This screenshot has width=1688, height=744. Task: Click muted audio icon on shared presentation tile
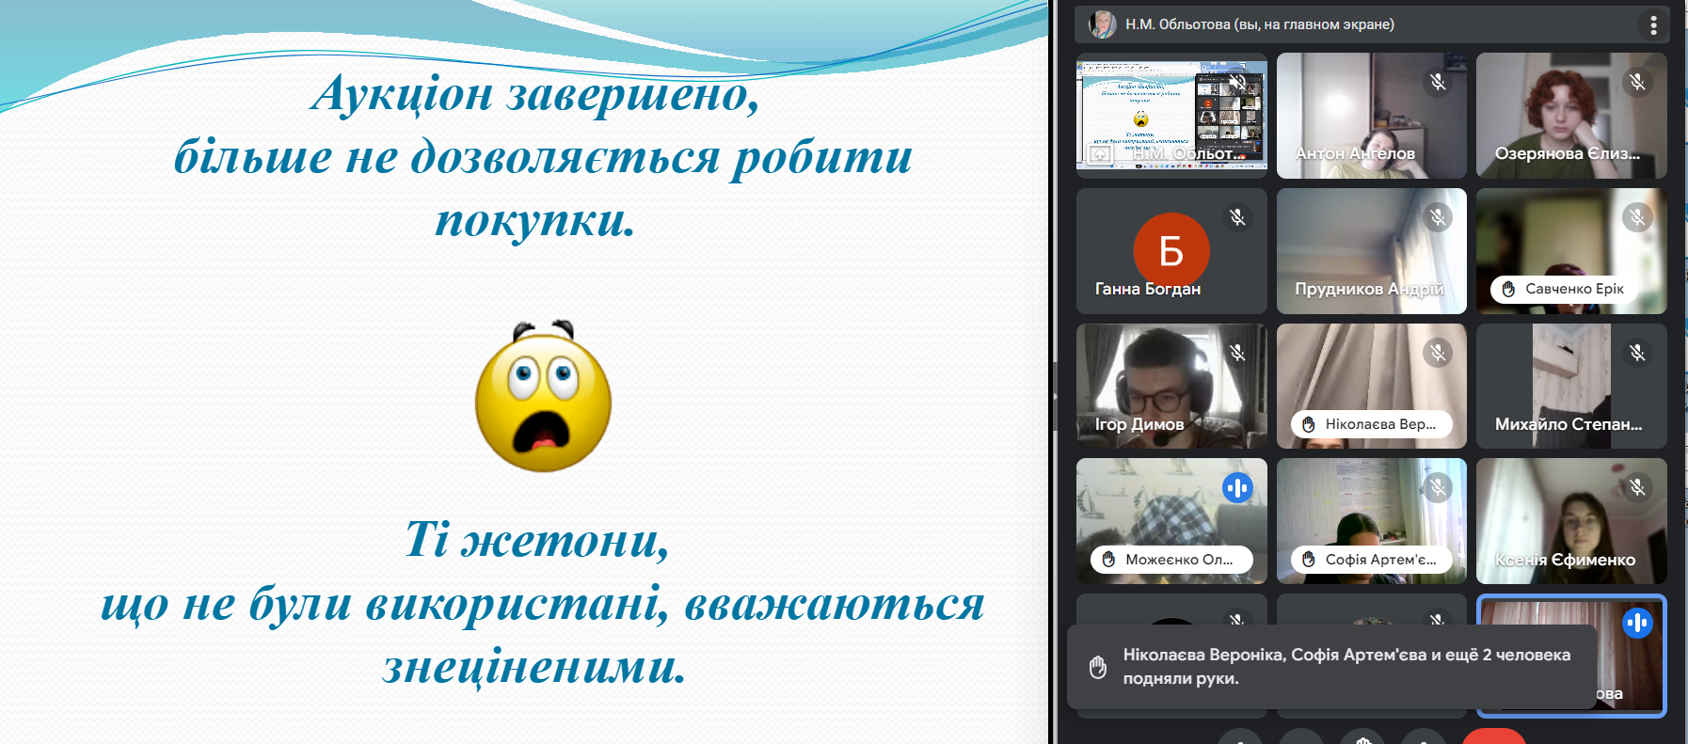pyautogui.click(x=1238, y=83)
